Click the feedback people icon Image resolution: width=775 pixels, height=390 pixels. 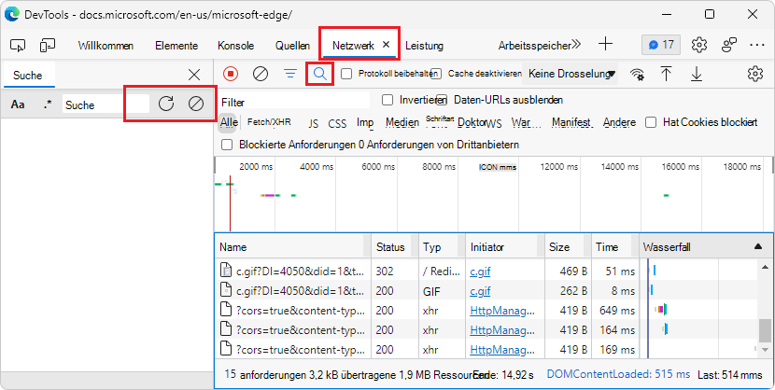[729, 45]
